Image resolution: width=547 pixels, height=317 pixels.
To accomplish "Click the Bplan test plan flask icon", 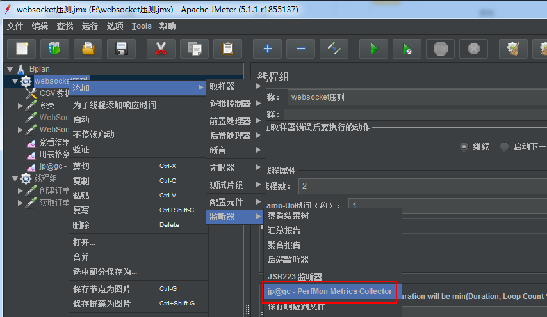I will pyautogui.click(x=21, y=69).
